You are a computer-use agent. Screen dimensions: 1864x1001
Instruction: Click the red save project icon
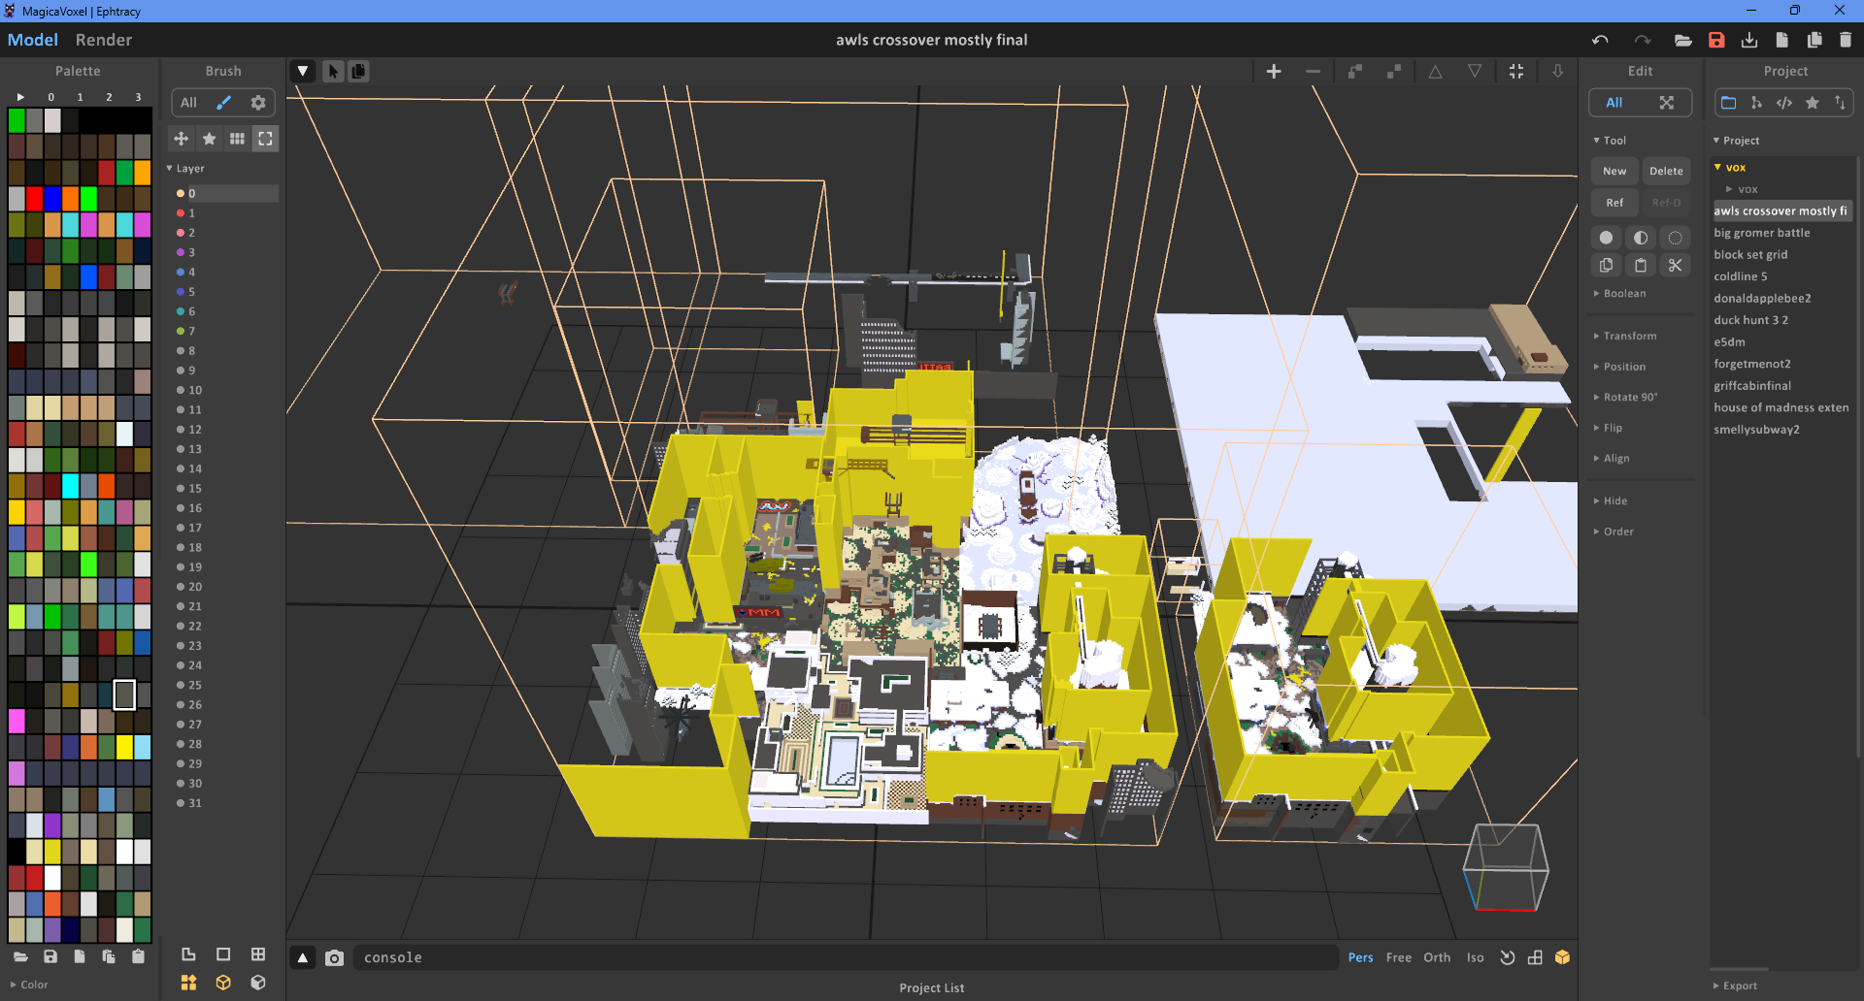(1716, 40)
